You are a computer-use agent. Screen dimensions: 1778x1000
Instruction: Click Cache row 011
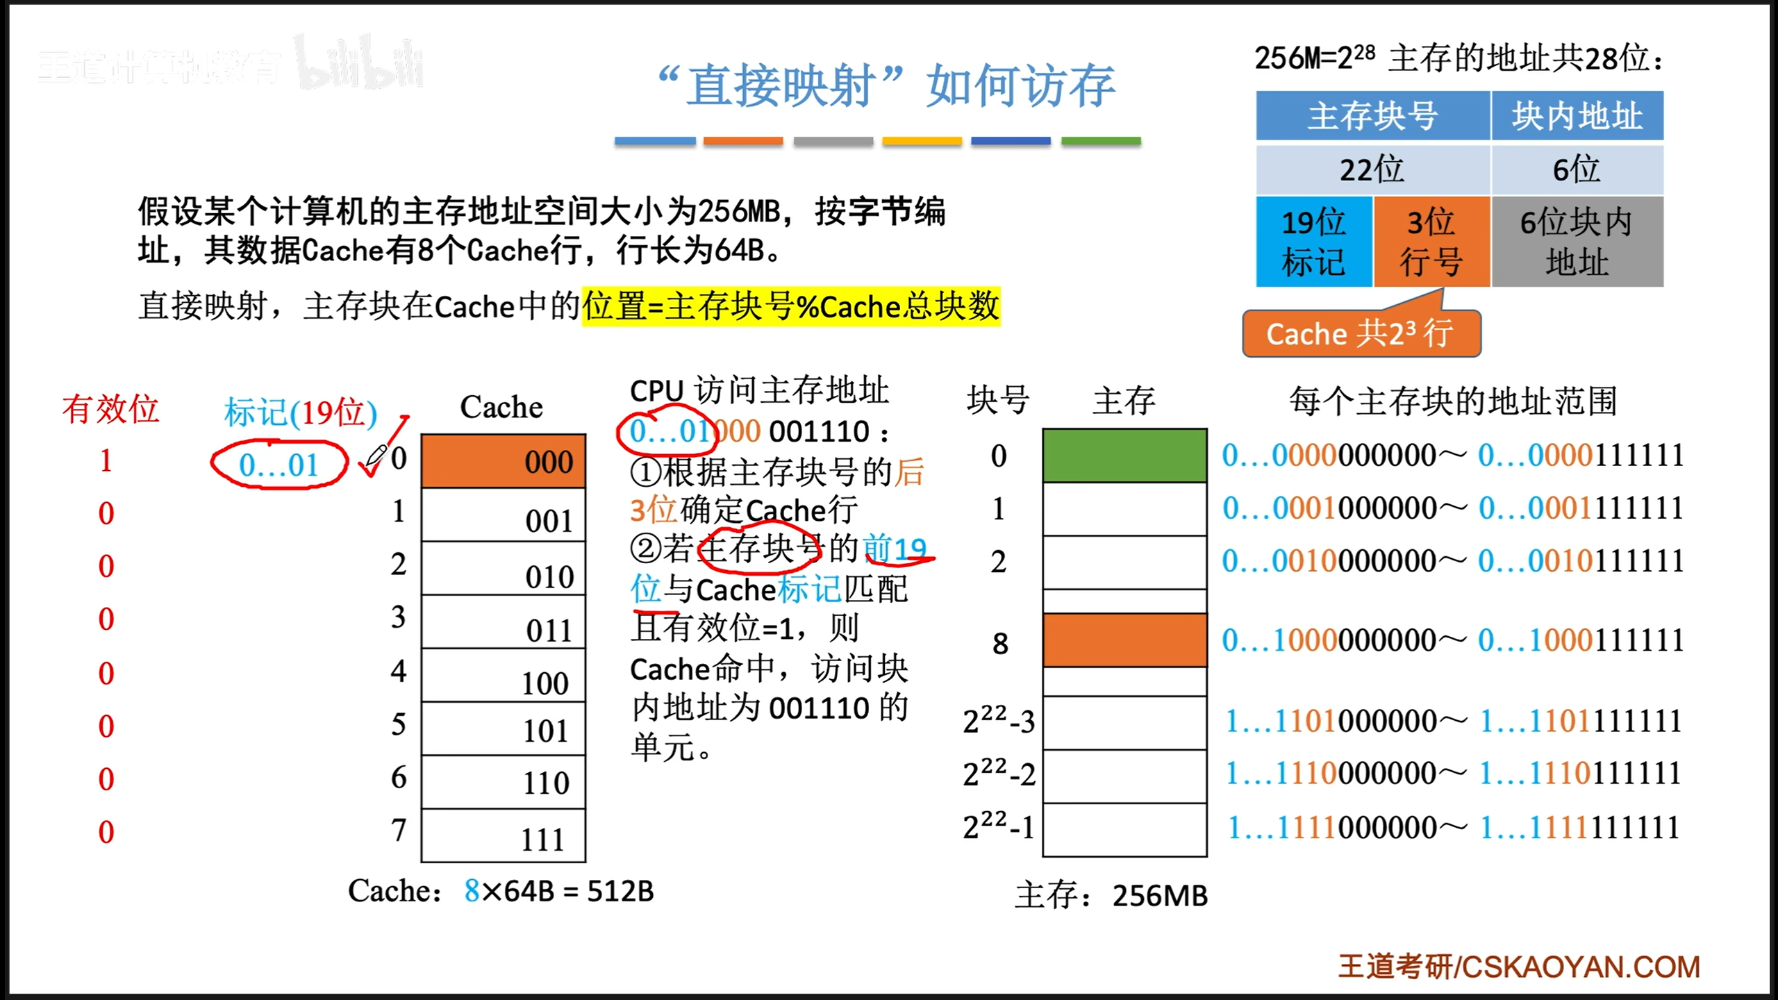coord(504,622)
